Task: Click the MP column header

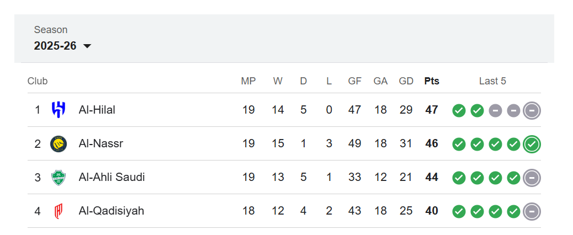Action: coord(248,81)
